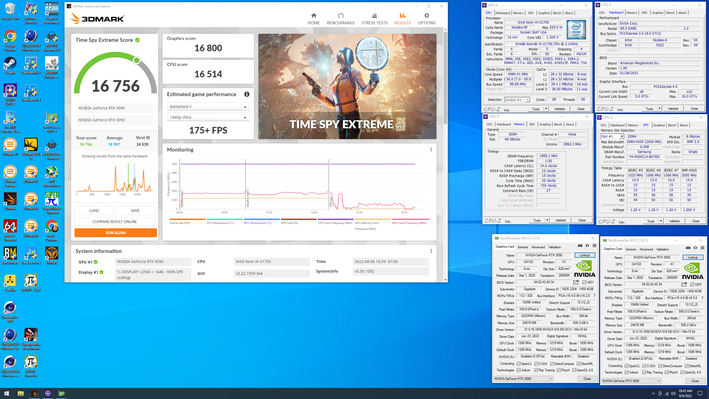The image size is (709, 399).
Task: Open Tools dropdown arrow in CPU-Z Mainboard window
Action: click(x=659, y=109)
